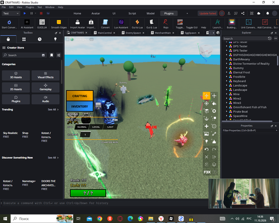The image size is (279, 223).
Task: Open the Window menu
Action: 50,7
